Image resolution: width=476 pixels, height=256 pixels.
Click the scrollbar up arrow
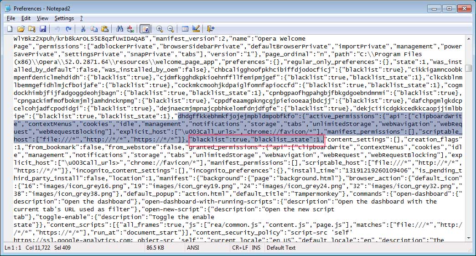[469, 39]
